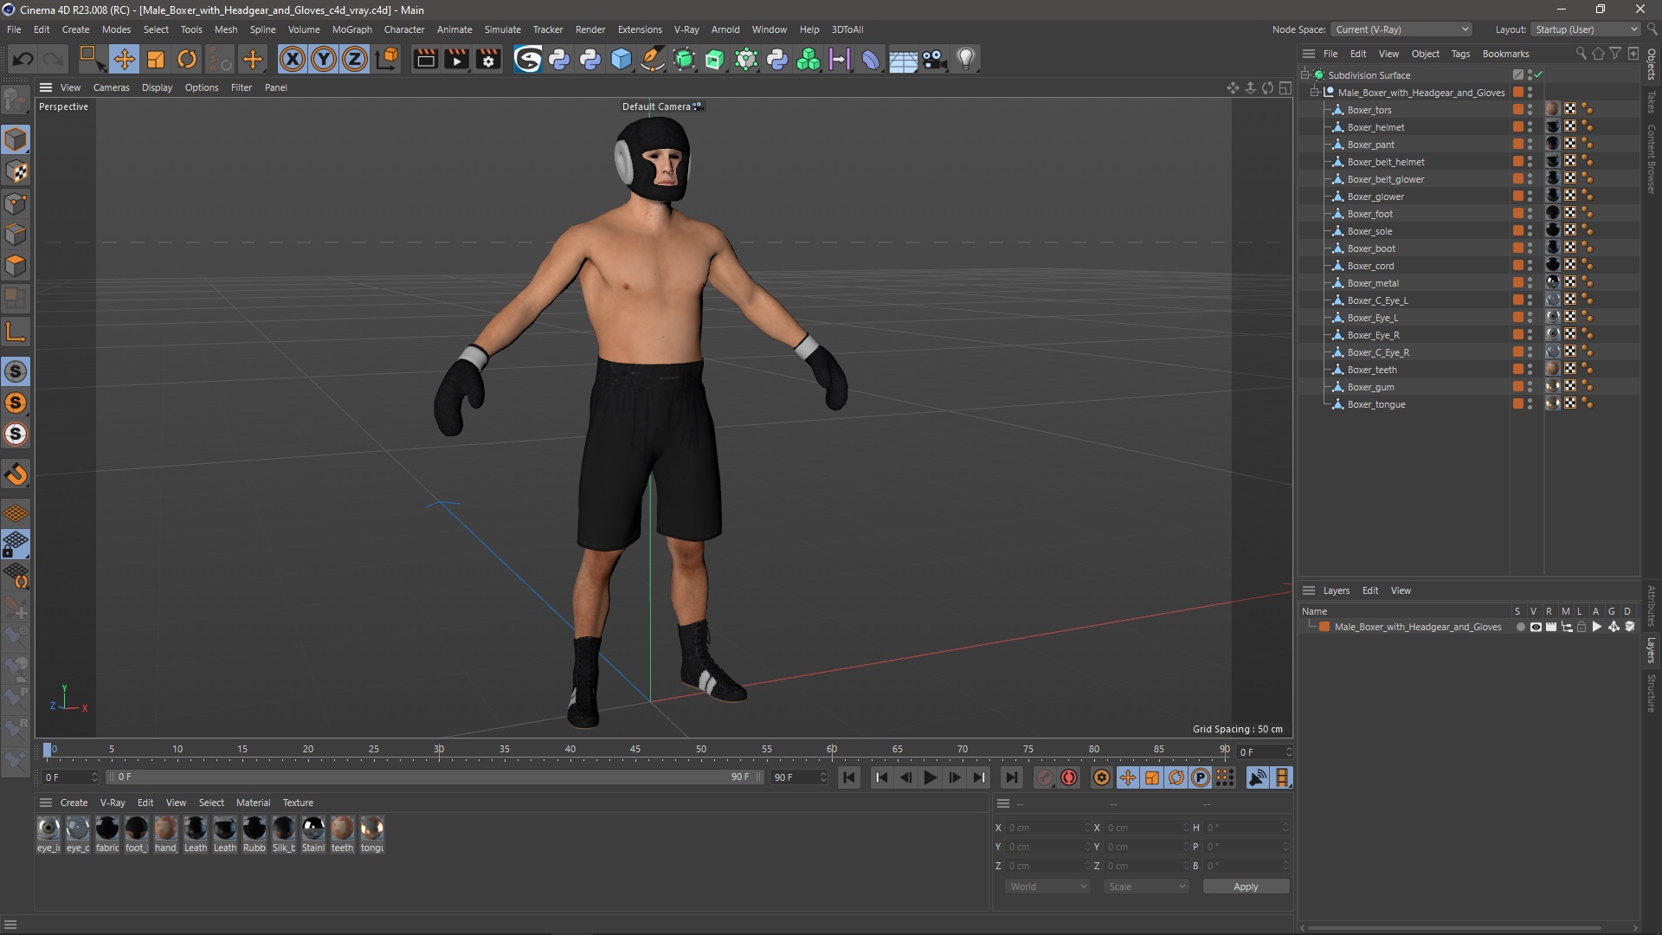Click Go to Start of timeline
Screen dimensions: 1662x935
coord(849,777)
